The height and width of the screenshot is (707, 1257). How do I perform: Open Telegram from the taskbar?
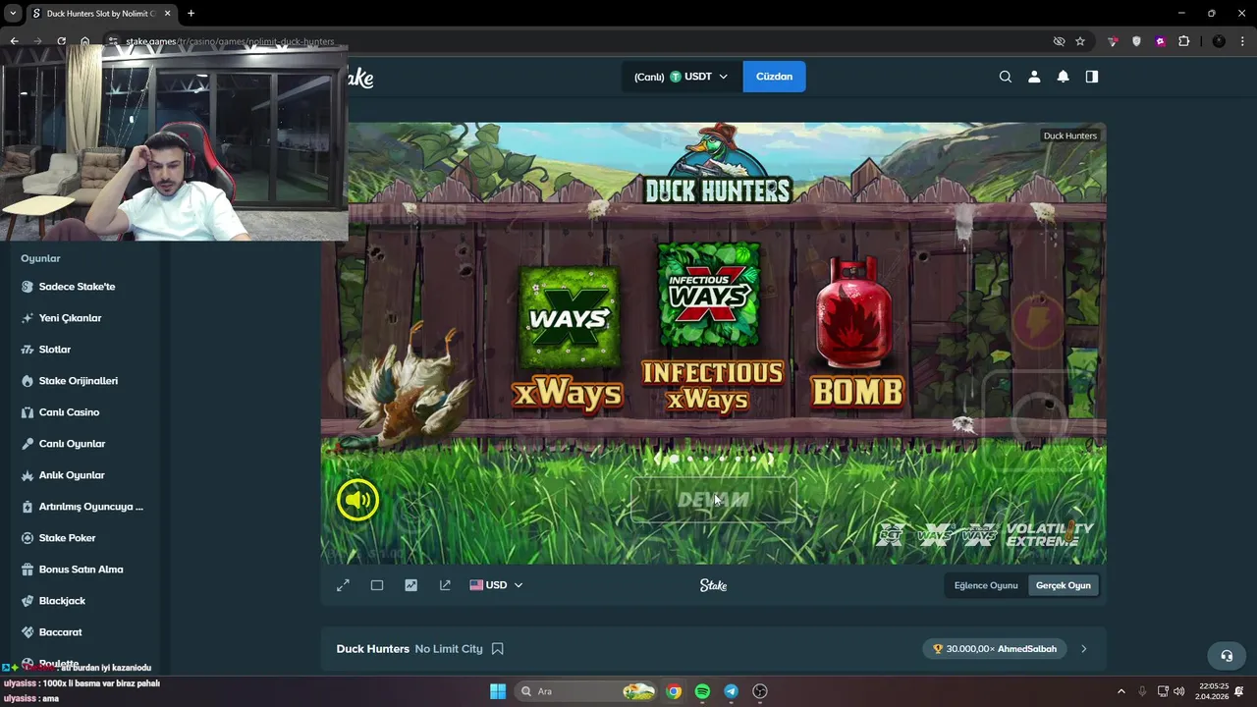coord(731,691)
